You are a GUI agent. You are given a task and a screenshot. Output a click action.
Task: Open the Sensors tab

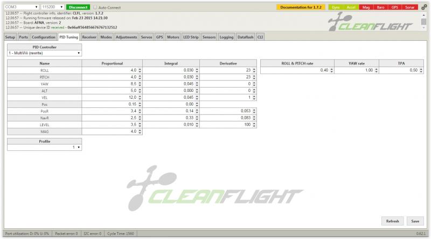tap(209, 37)
